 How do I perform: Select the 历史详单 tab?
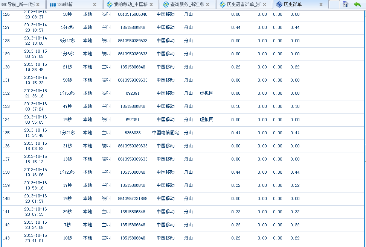tap(300, 5)
